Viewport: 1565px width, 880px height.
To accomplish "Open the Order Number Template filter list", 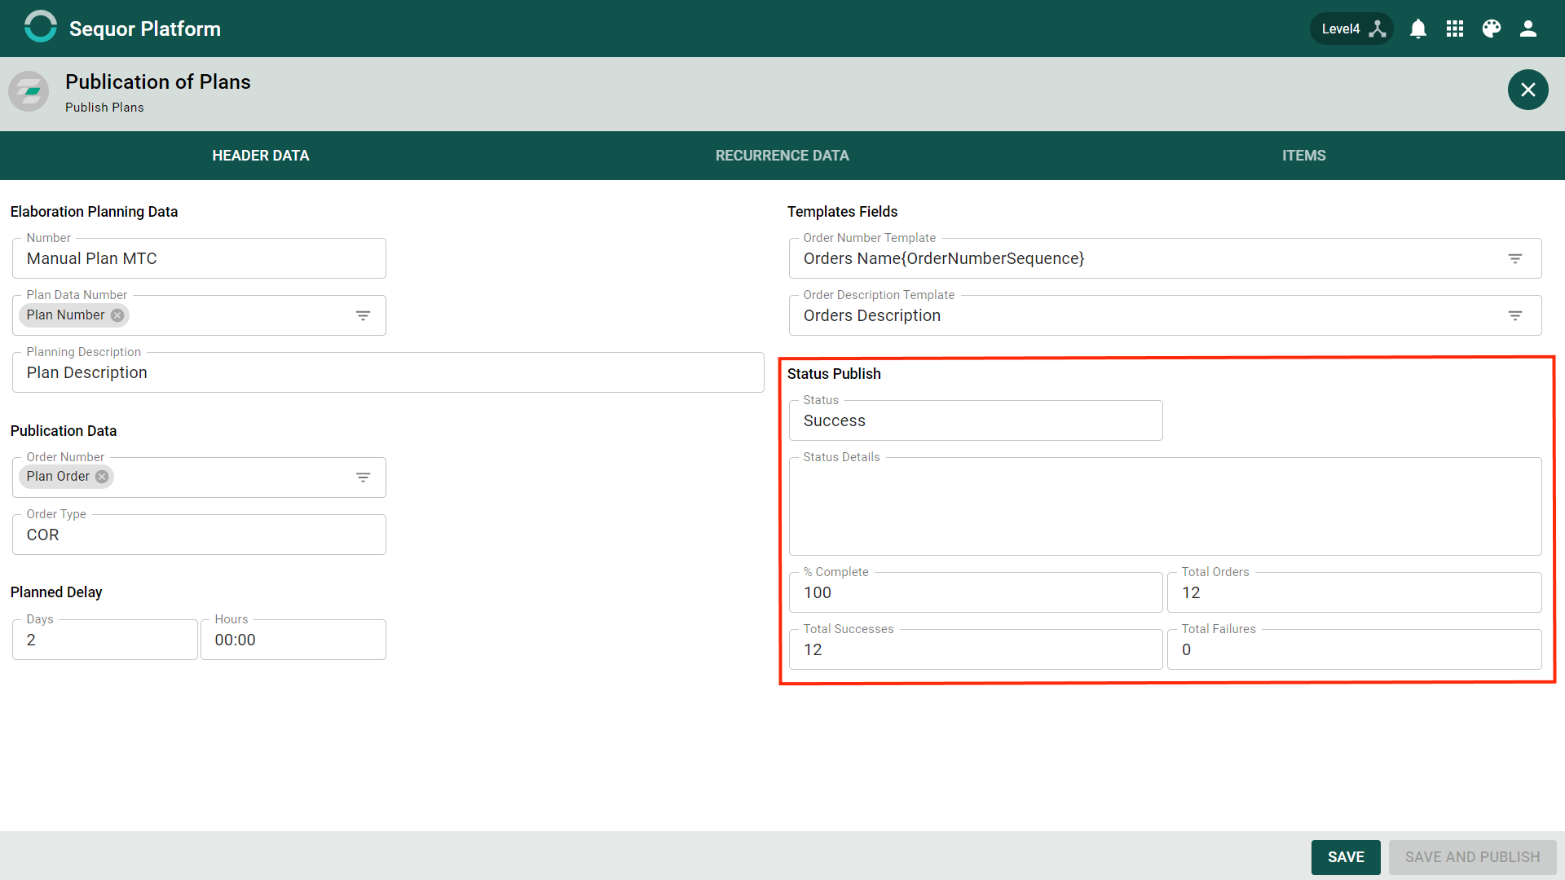I will [1515, 258].
